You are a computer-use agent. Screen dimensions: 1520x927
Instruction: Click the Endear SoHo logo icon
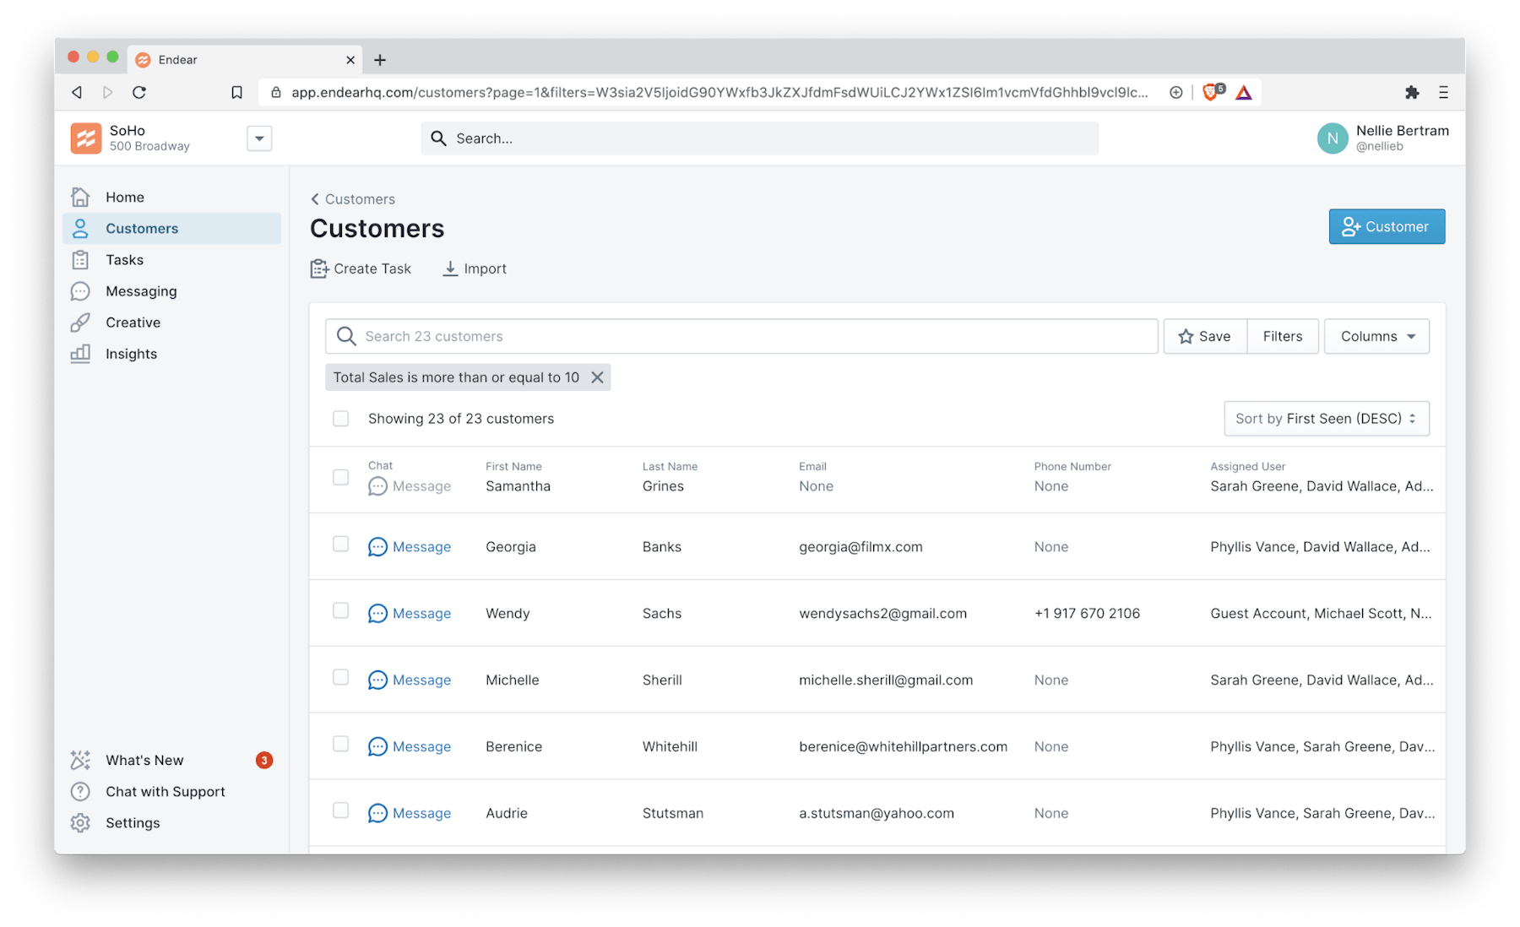[x=86, y=138]
